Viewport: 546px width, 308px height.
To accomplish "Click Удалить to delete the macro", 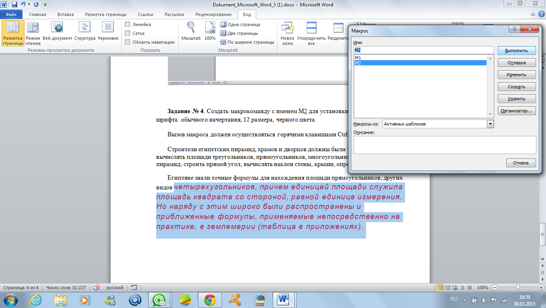I will (x=517, y=99).
